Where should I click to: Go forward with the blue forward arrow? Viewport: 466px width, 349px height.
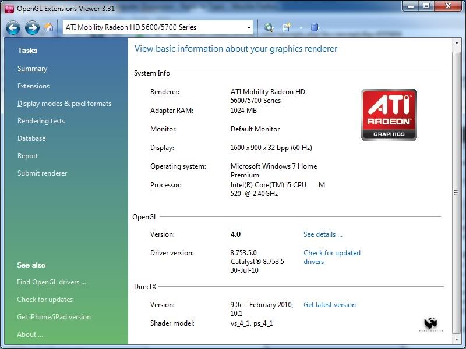tap(32, 28)
